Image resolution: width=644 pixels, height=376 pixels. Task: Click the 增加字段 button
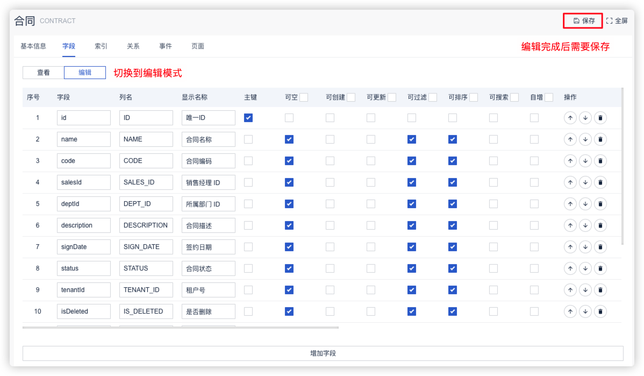tap(323, 353)
